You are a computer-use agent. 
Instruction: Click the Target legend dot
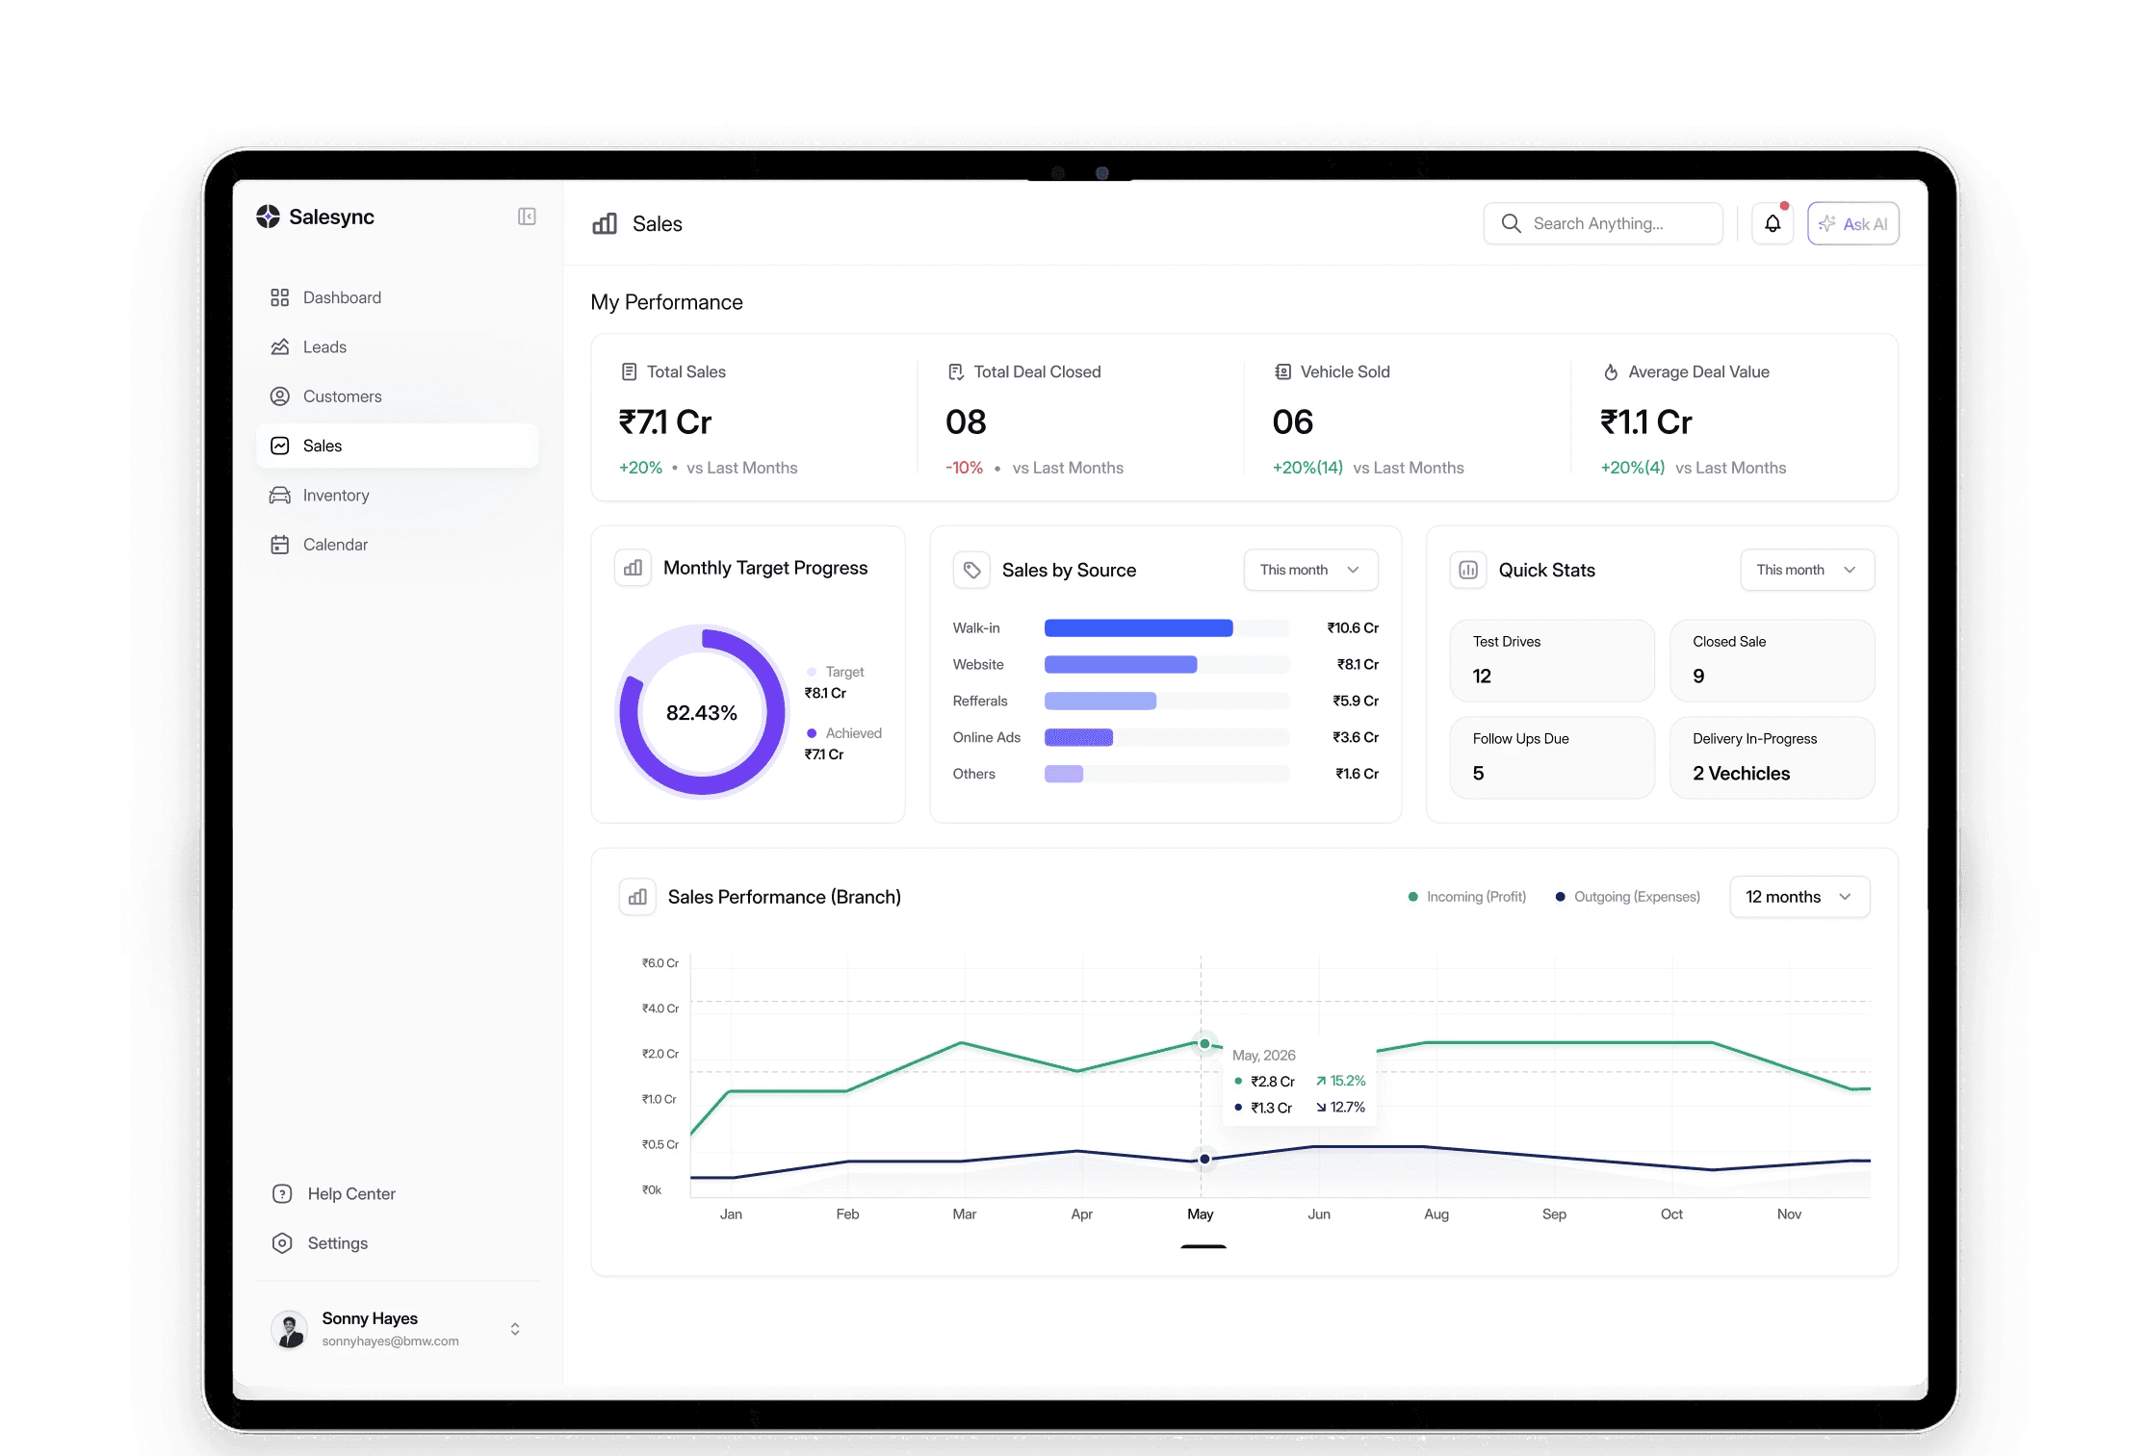[812, 672]
